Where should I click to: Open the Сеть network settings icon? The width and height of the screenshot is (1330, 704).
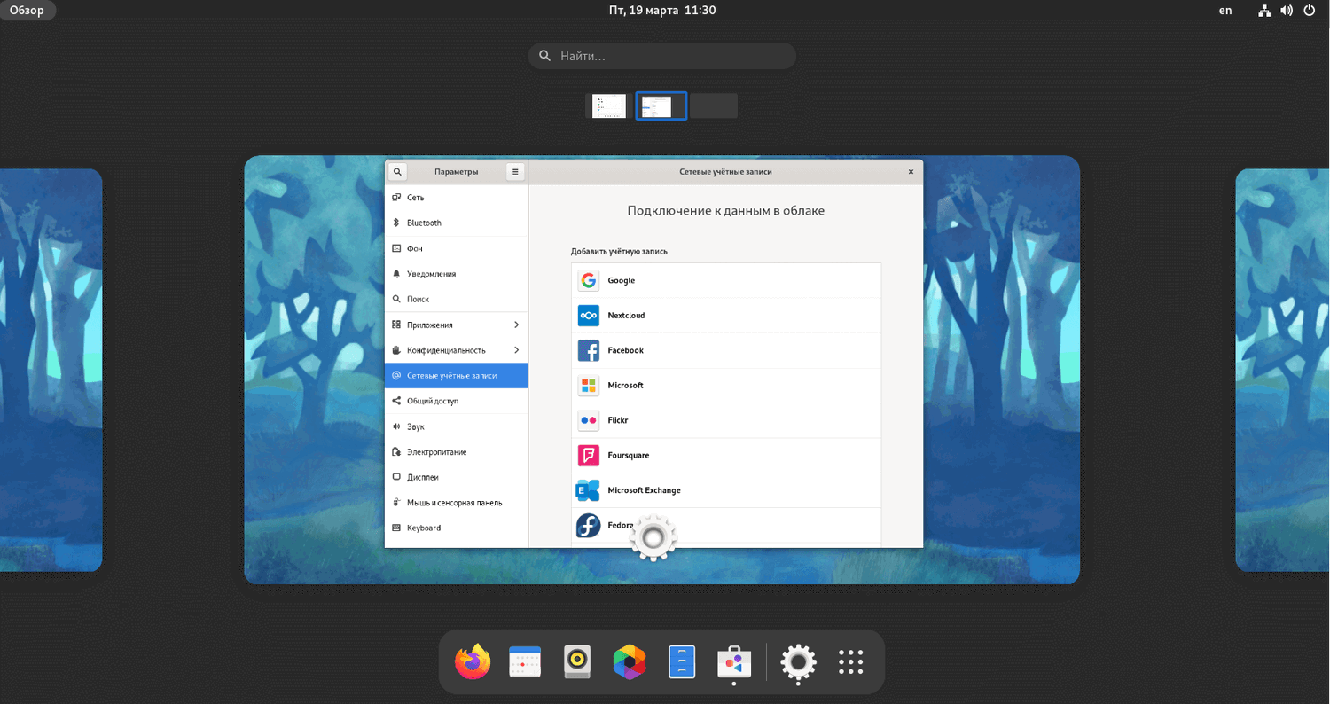[396, 198]
